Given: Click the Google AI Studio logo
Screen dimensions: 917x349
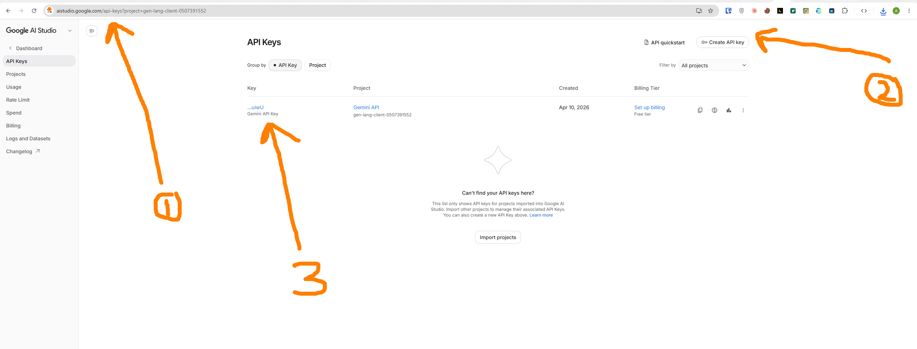Looking at the screenshot, I should (x=31, y=30).
